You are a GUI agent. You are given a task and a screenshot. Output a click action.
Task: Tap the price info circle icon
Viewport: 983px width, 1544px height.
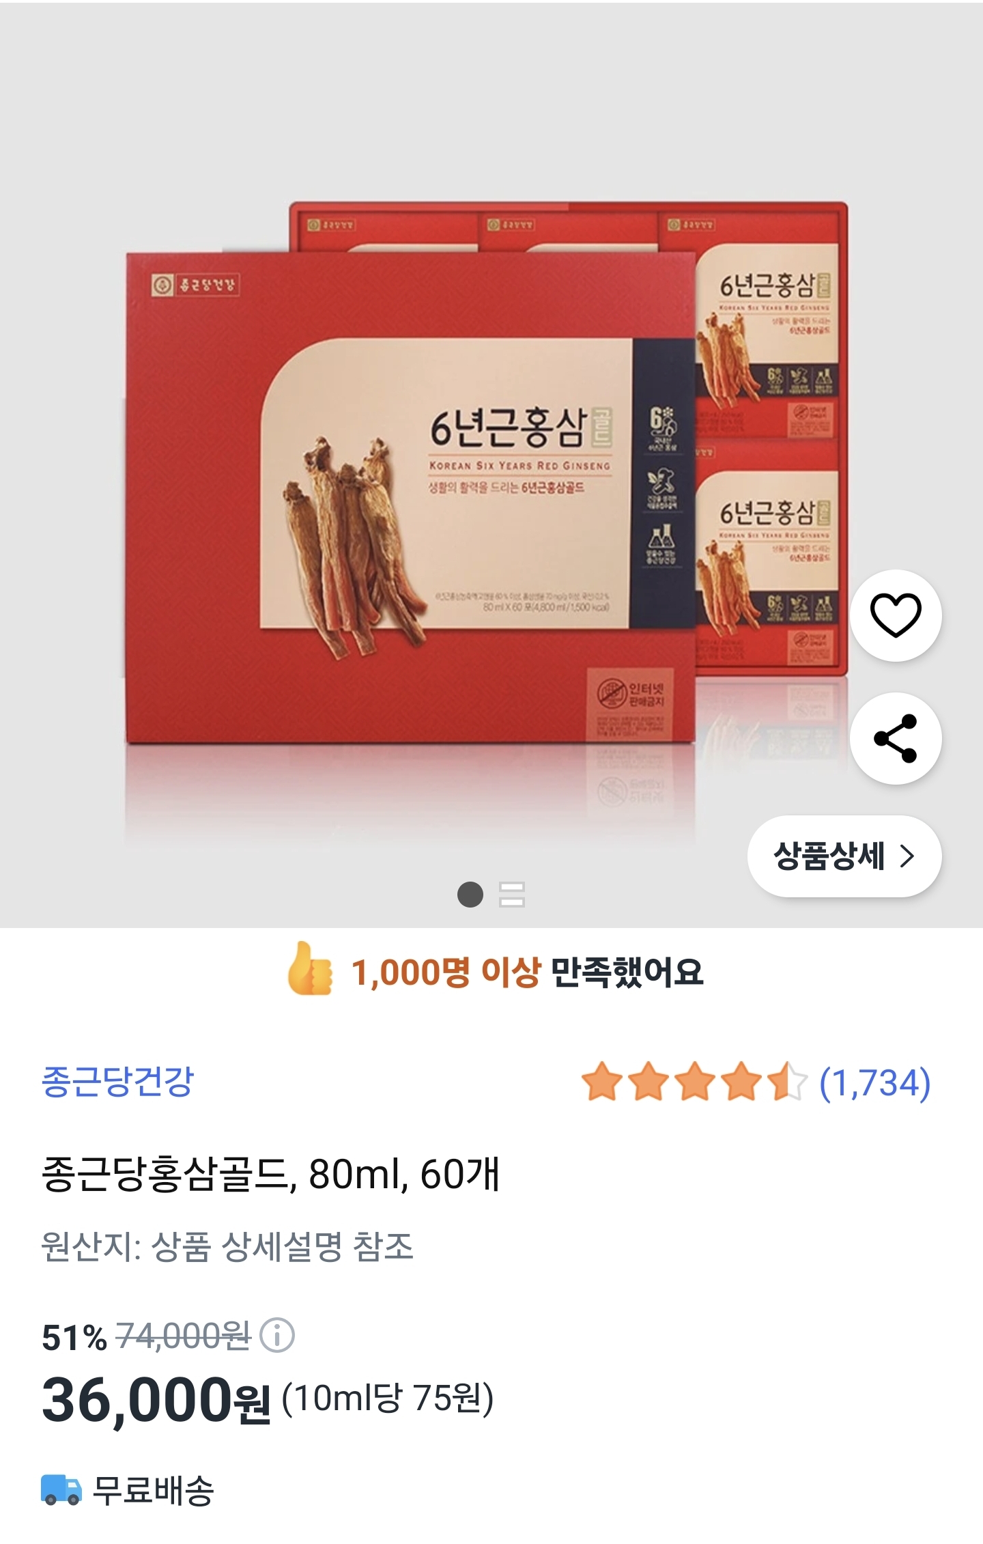[x=277, y=1335]
